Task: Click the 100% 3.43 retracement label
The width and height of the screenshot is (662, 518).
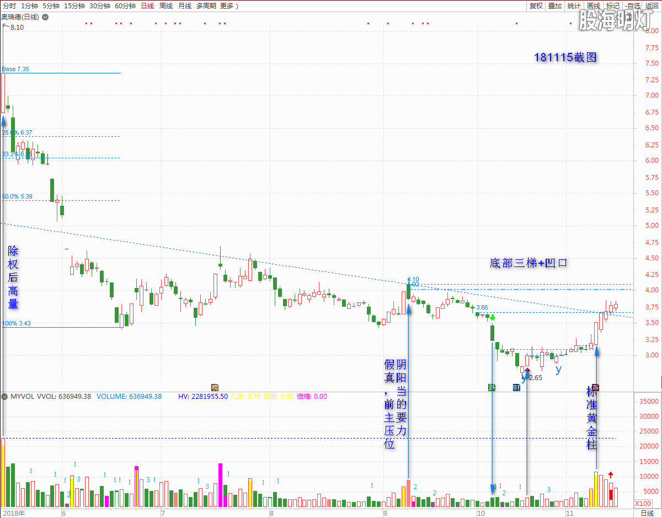Action: [17, 323]
